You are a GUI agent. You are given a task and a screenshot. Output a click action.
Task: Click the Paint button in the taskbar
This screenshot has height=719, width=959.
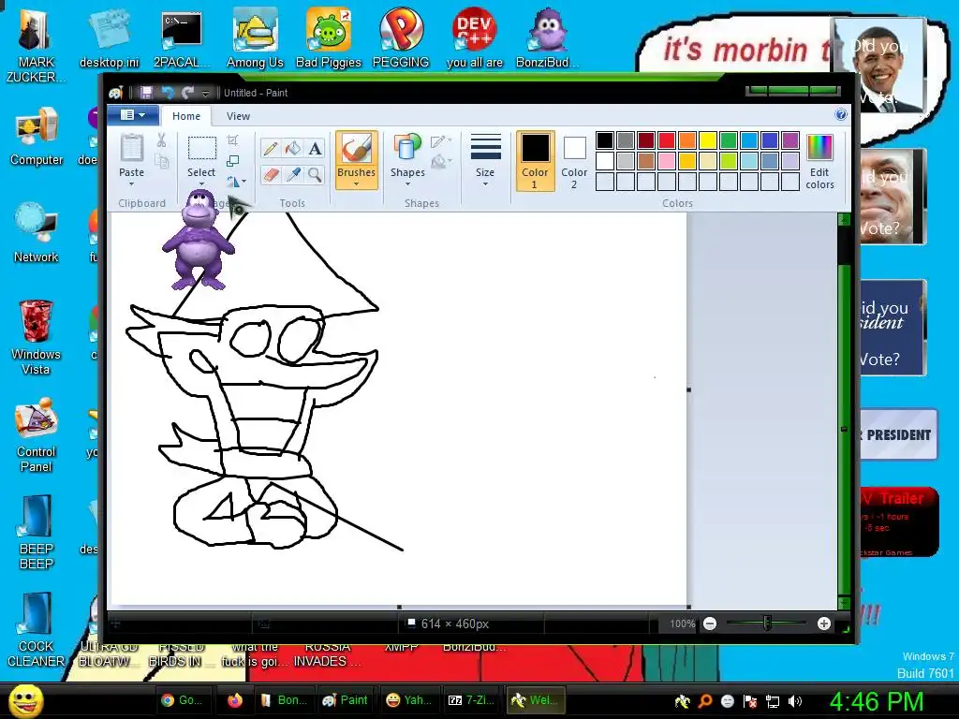(x=345, y=700)
